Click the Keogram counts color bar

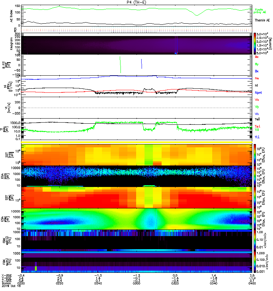255,44
